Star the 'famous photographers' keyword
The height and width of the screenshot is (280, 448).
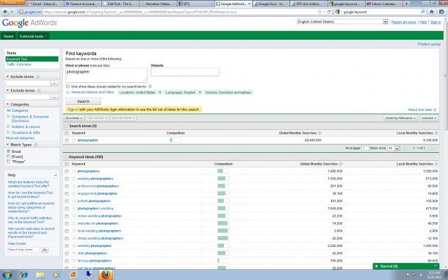pos(74,261)
